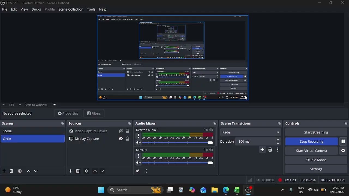Move source up arrow in Sources panel
Viewport: 349px width, 196px height.
pyautogui.click(x=95, y=171)
